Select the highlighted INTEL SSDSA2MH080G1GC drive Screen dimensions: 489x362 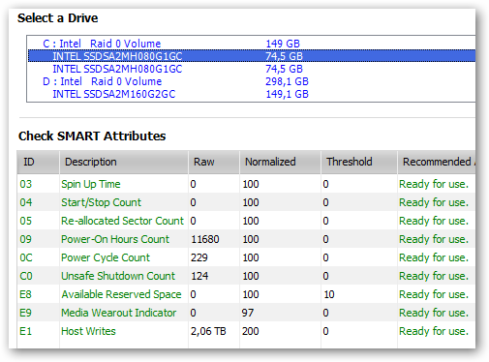[252, 56]
